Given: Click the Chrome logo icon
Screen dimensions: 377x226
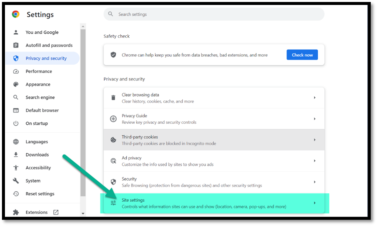Looking at the screenshot, I should 16,14.
